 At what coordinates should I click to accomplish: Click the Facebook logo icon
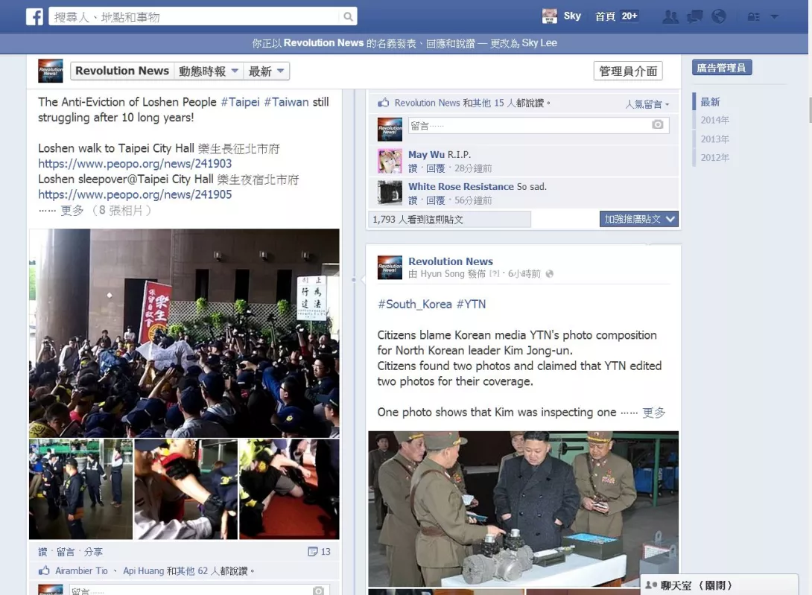[35, 16]
